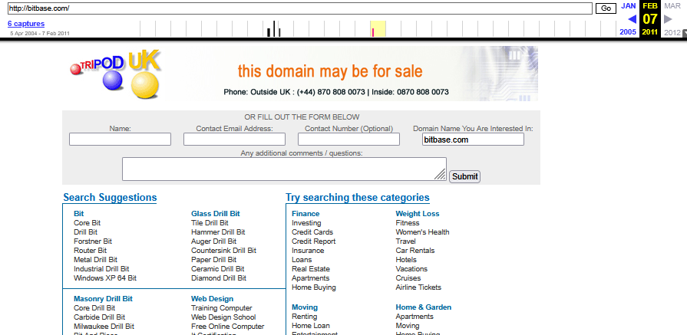The image size is (687, 335).
Task: Open the Fitness link
Action: pos(408,223)
